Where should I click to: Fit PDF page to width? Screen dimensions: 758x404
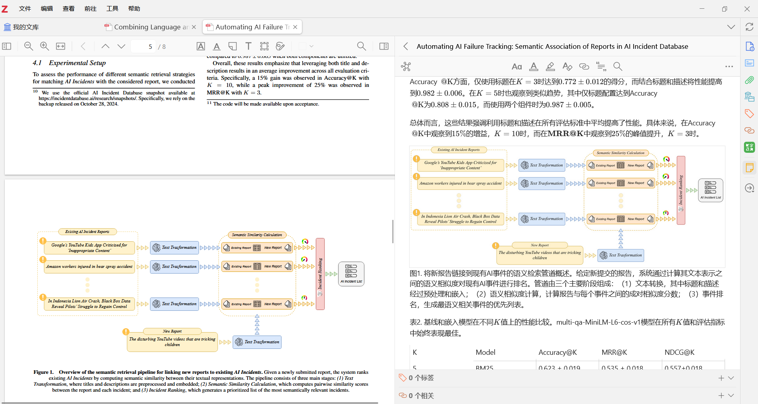click(60, 46)
